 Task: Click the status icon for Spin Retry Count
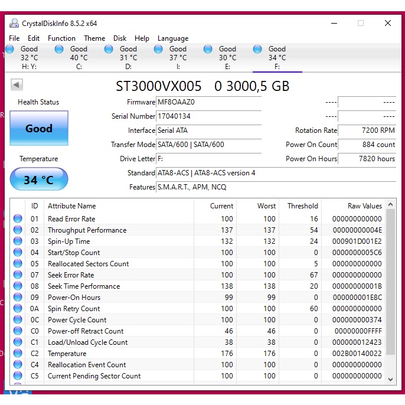point(18,308)
